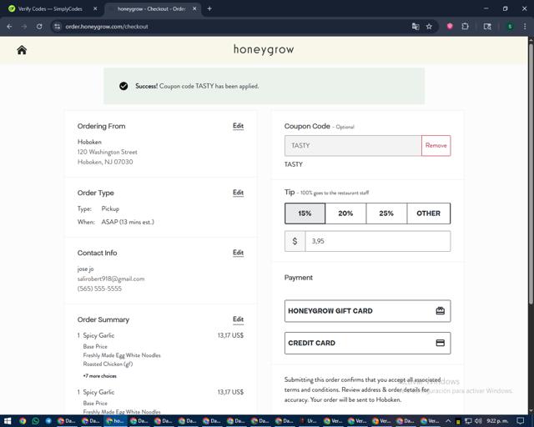Open the Windows Start menu

tap(8, 421)
